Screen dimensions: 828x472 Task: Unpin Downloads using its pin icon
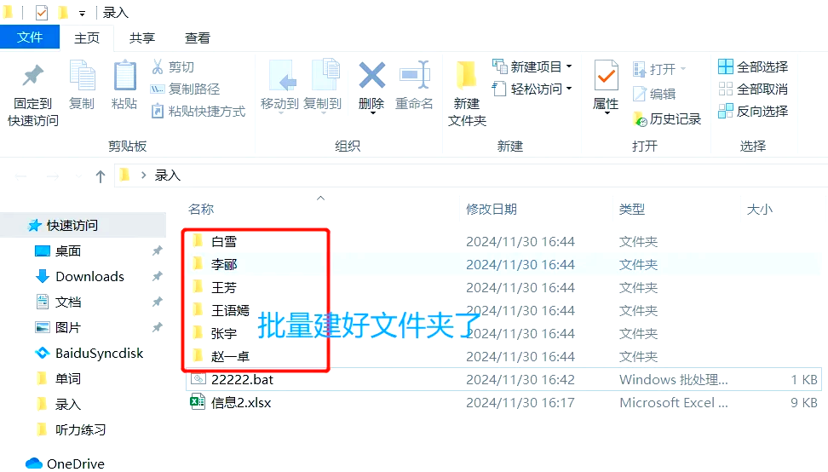click(x=157, y=276)
